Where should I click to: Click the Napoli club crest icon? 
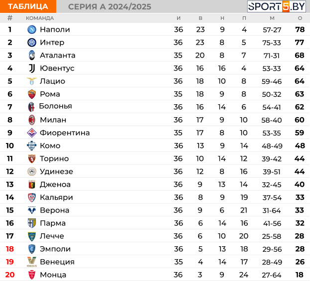pos(32,30)
